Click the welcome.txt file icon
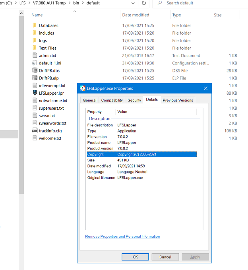The image size is (248, 270). 35,138
